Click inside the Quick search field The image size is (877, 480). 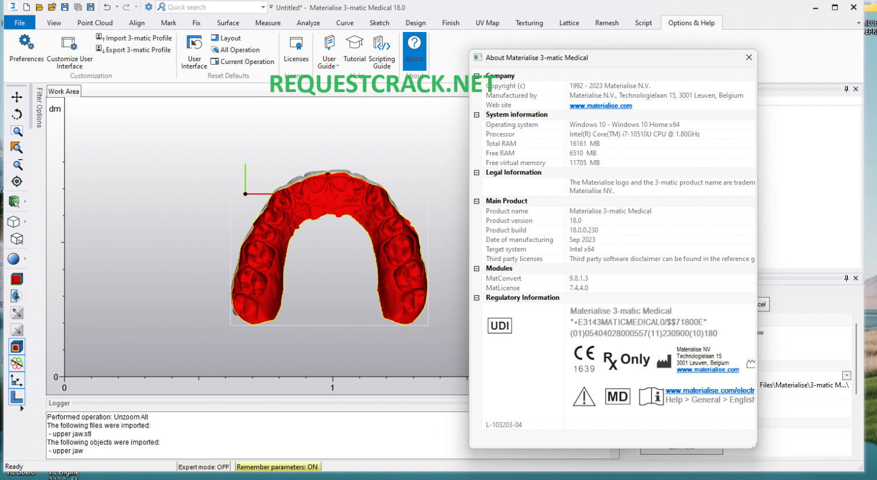(x=211, y=6)
